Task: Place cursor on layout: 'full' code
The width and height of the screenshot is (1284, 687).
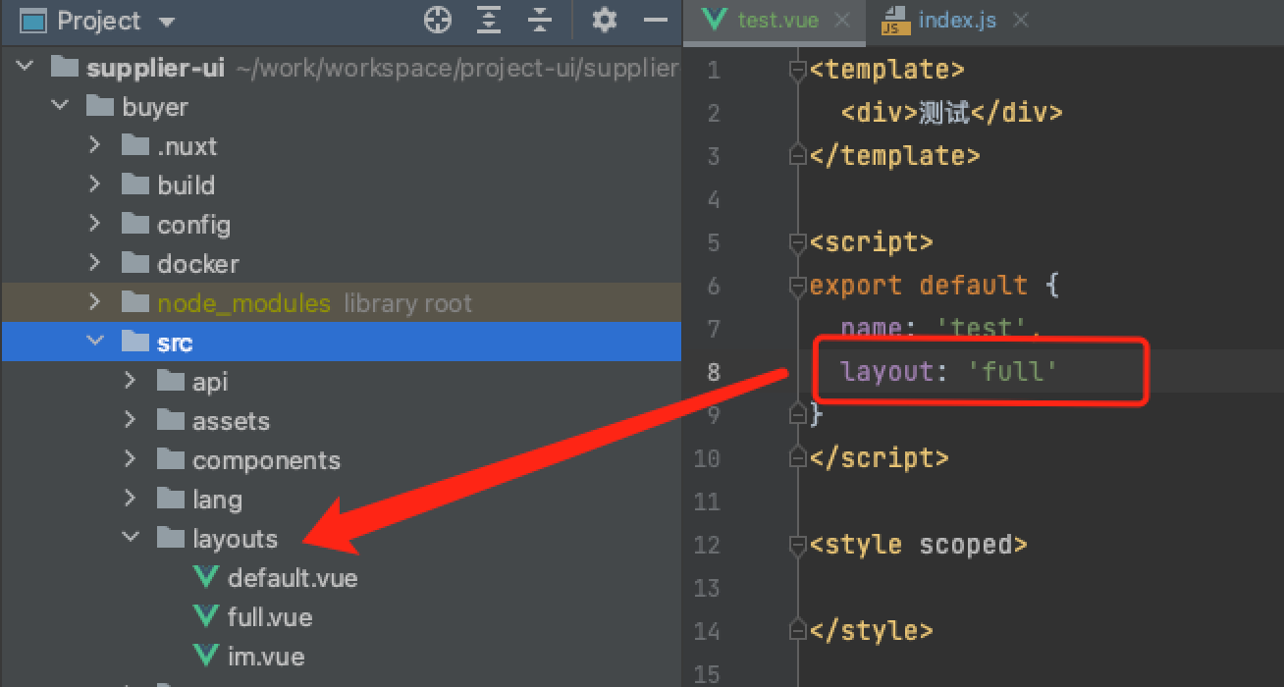Action: [949, 372]
